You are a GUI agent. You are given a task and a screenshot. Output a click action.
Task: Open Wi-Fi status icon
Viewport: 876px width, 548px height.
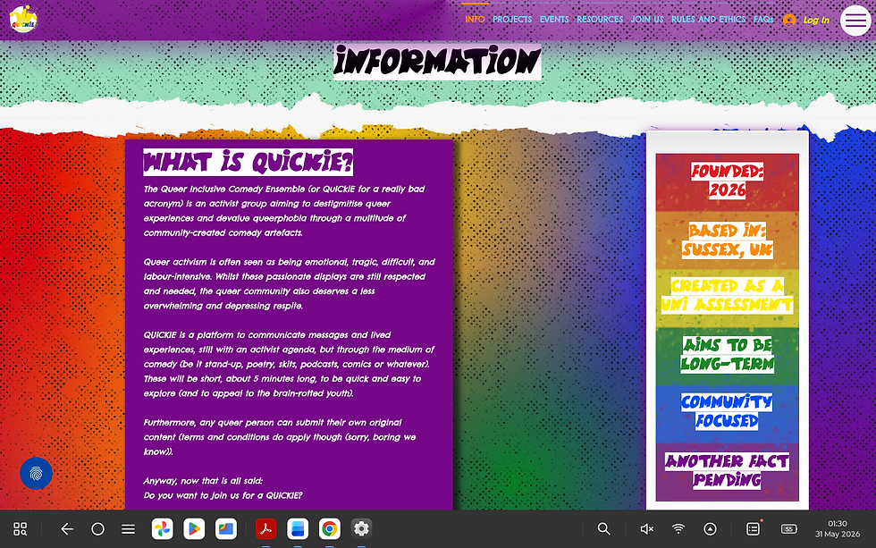click(678, 529)
